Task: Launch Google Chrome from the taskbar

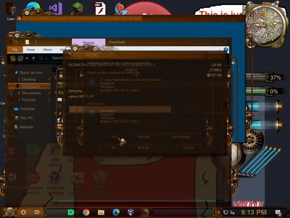Action: coord(86,212)
